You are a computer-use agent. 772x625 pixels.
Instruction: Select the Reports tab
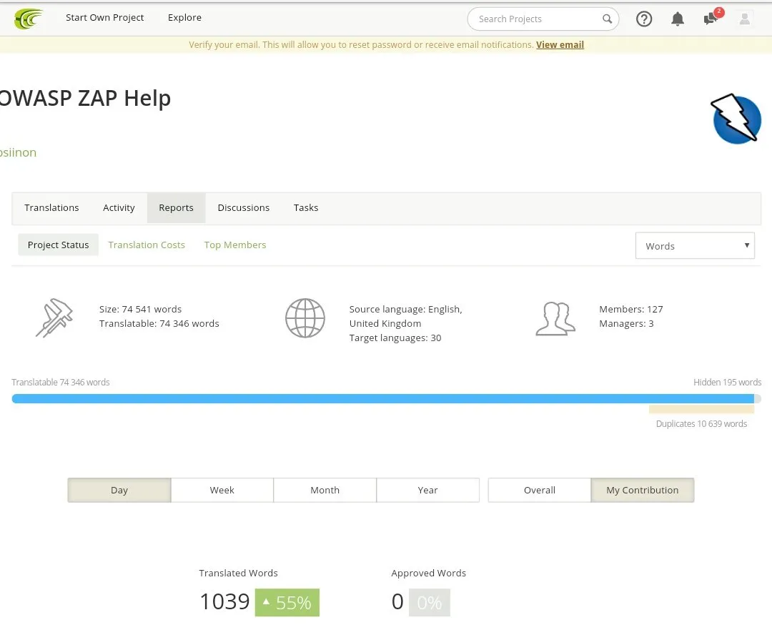click(176, 208)
